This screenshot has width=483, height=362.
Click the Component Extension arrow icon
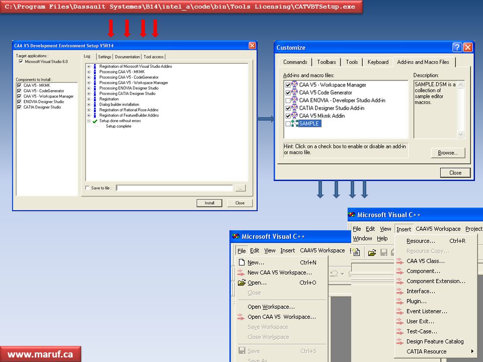pos(400,281)
